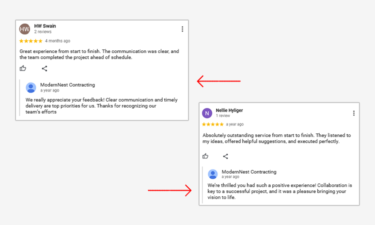Toggle thumbs-up on Nellie Hyliger's review
This screenshot has width=375, height=225.
205,156
